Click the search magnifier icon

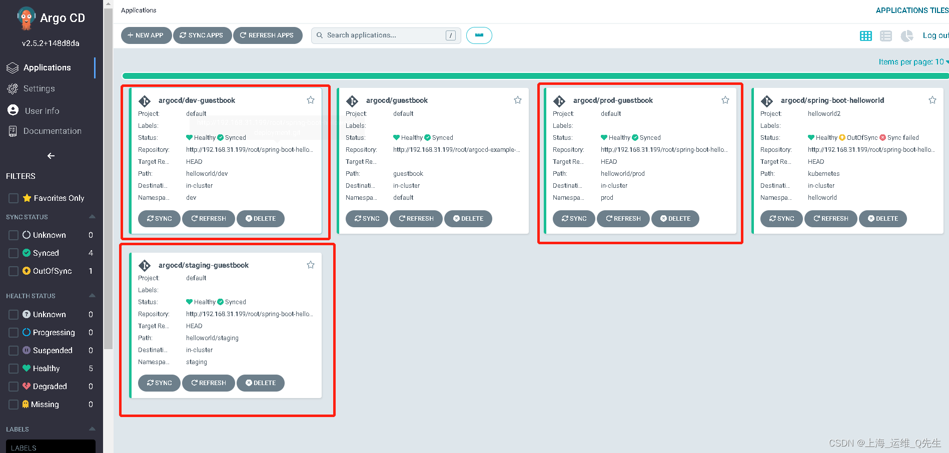pos(320,35)
